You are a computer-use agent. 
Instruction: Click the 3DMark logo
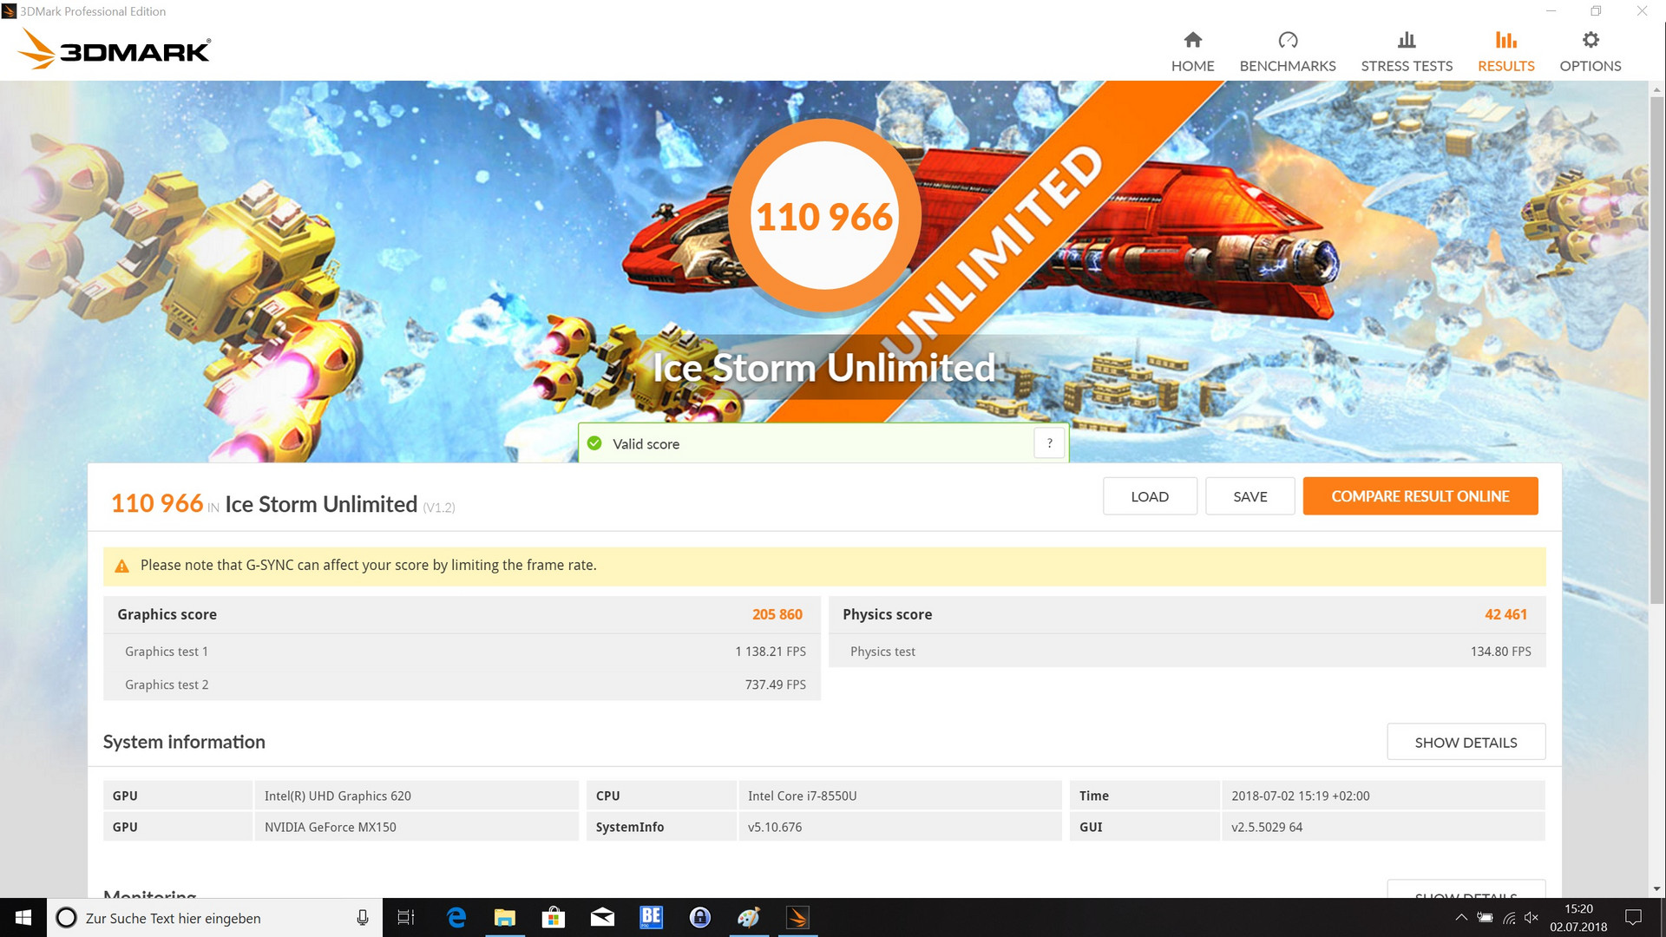tap(114, 49)
